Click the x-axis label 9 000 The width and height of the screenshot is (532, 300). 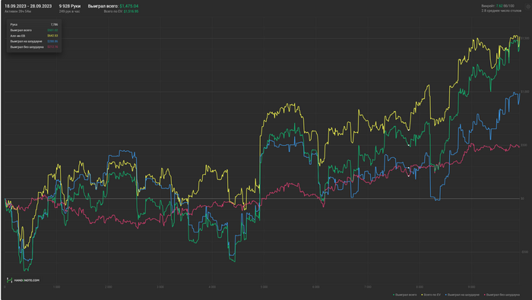click(x=471, y=287)
